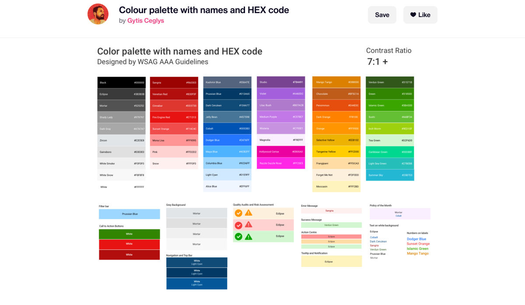Image resolution: width=525 pixels, height=305 pixels.
Task: Select the Studio #784491 purple swatch
Action: pos(281,82)
